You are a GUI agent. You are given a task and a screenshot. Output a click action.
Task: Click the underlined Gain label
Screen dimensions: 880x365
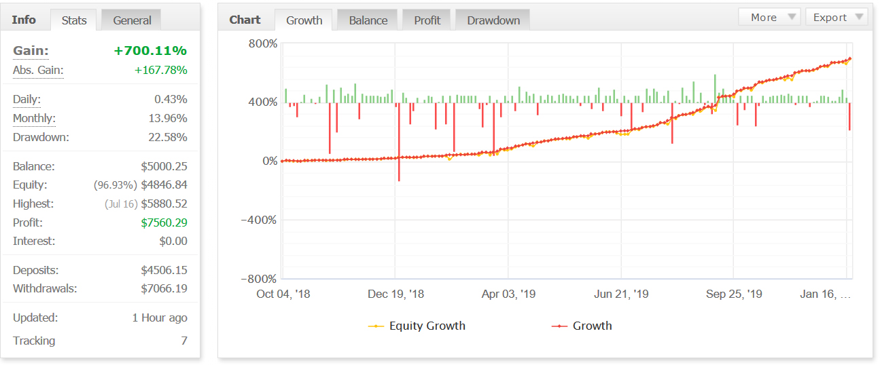tap(31, 51)
